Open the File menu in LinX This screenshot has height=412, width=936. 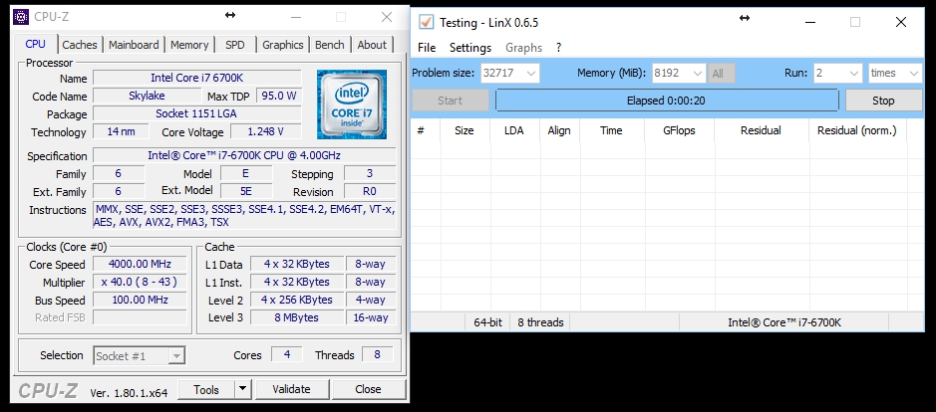(x=427, y=48)
